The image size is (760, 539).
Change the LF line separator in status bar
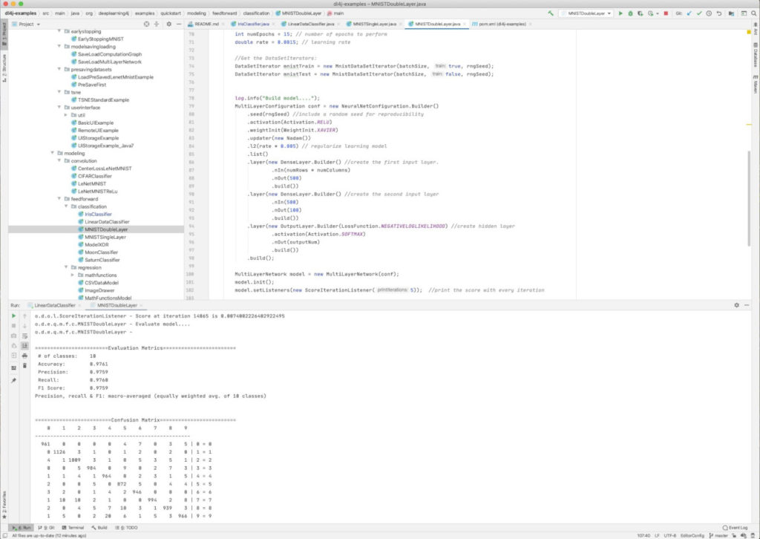coord(657,535)
